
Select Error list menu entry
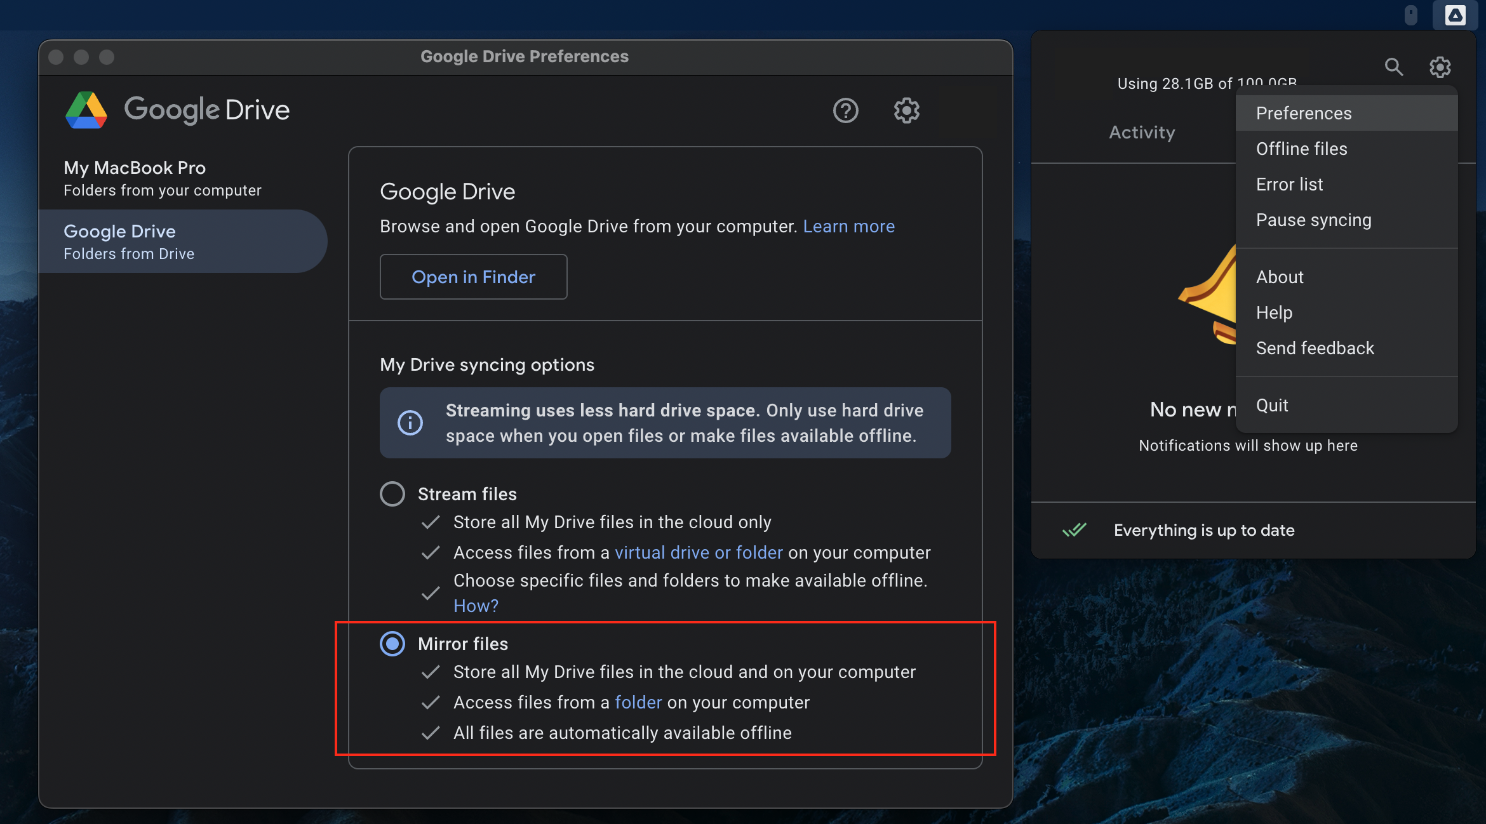(x=1289, y=184)
